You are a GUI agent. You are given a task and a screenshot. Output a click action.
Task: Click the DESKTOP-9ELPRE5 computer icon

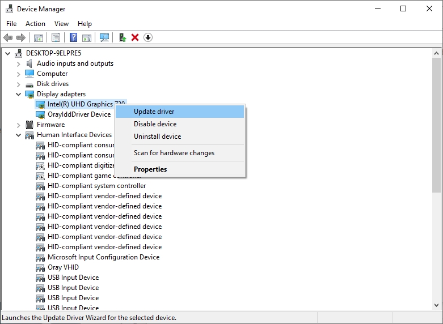click(19, 53)
